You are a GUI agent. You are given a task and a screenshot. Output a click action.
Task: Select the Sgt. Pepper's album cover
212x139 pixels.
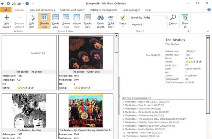(86, 111)
